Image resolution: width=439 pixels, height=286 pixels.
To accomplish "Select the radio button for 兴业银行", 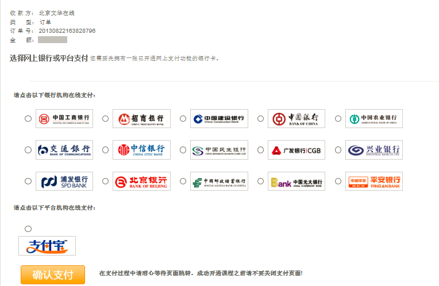I will (338, 150).
